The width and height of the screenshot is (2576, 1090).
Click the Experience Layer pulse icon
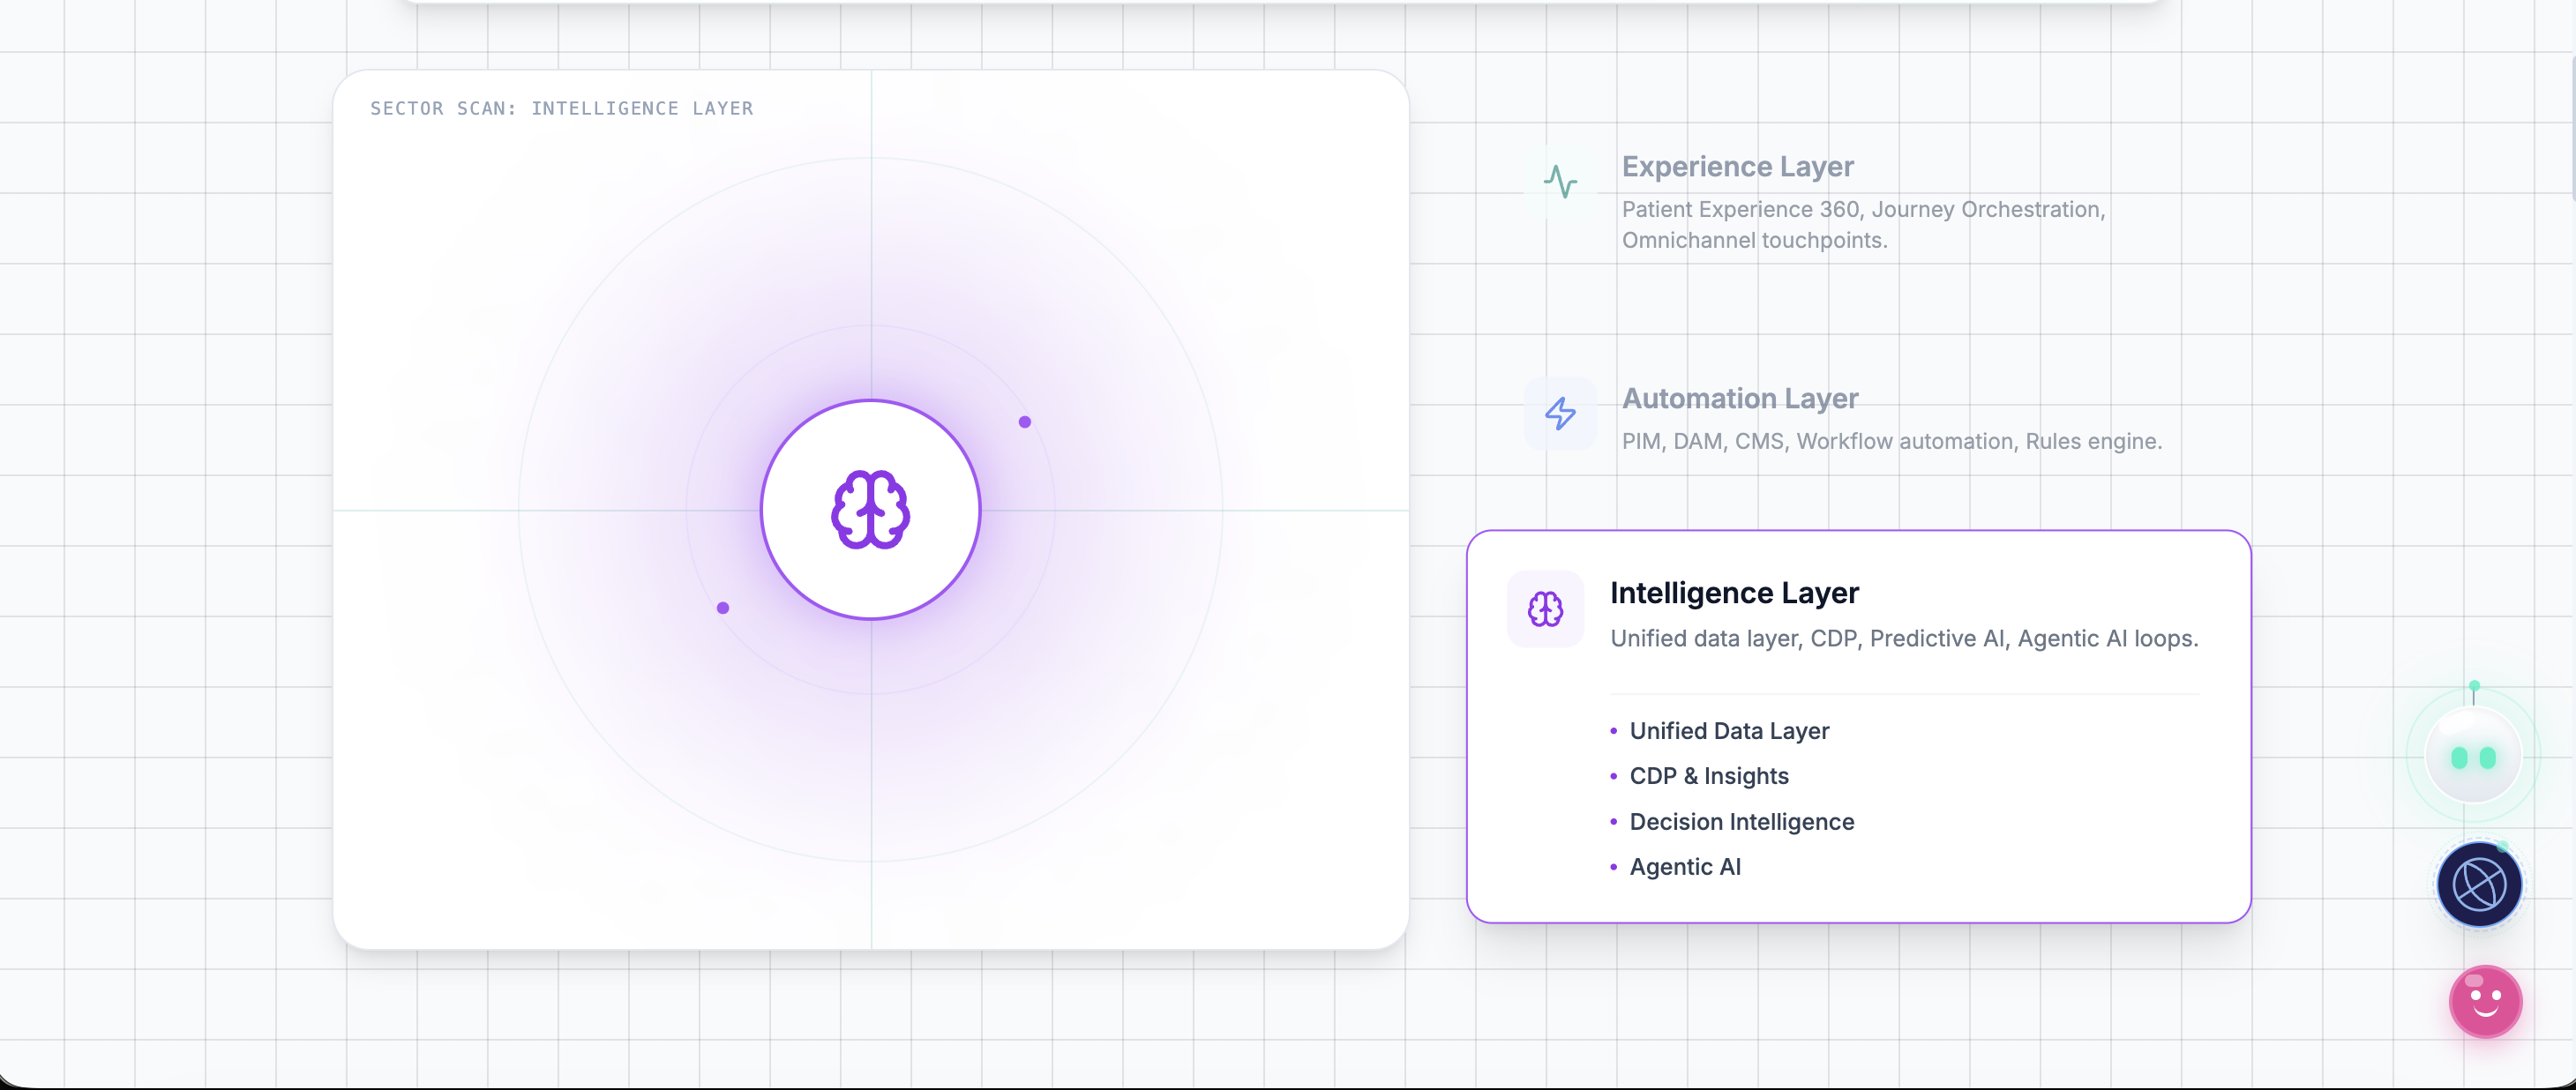(1560, 182)
